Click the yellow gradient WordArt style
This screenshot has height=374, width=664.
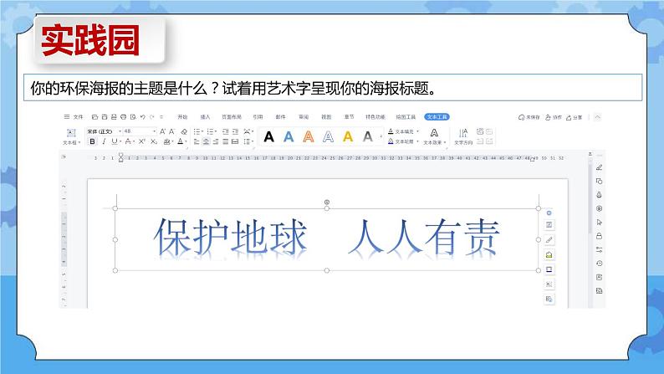[x=347, y=136]
